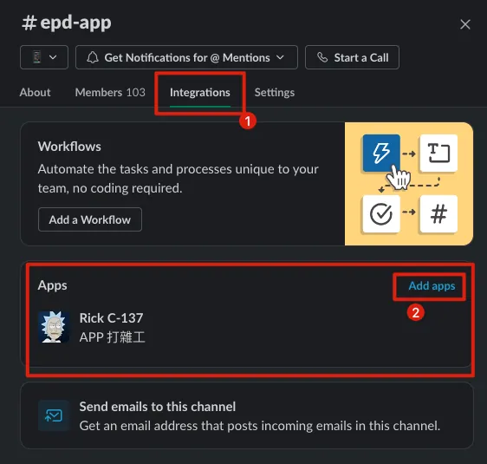Click the phone handset icon
This screenshot has height=464, width=487.
click(322, 57)
